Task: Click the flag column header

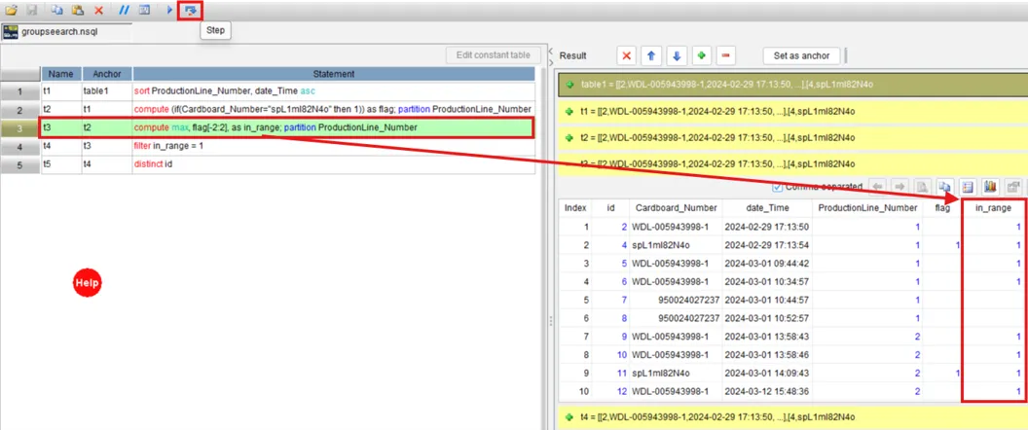Action: (x=942, y=208)
